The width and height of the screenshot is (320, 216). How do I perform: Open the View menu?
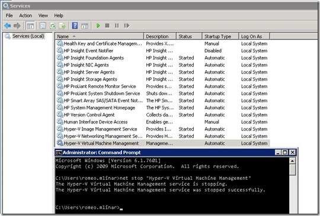(x=43, y=15)
